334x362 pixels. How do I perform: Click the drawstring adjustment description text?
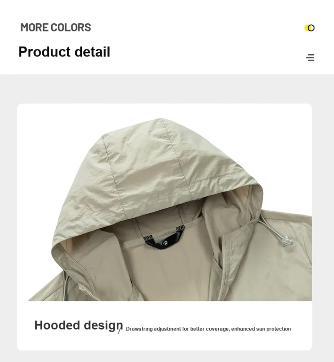[x=208, y=329]
